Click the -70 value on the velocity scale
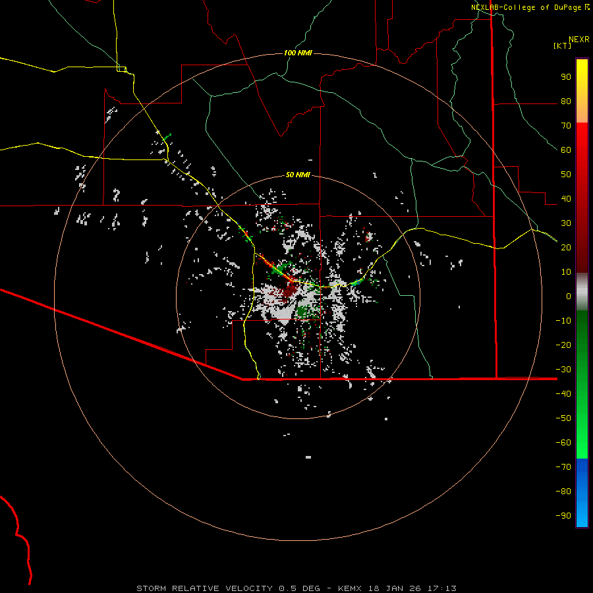This screenshot has height=593, width=593. [x=563, y=467]
